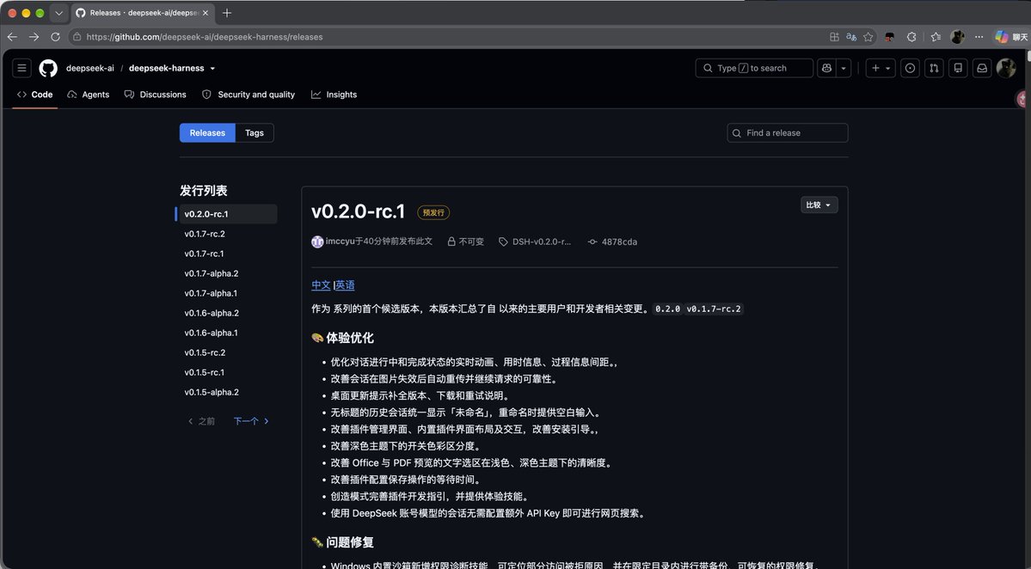Open the browser apps/collections grid icon
The height and width of the screenshot is (569, 1031).
click(x=834, y=37)
